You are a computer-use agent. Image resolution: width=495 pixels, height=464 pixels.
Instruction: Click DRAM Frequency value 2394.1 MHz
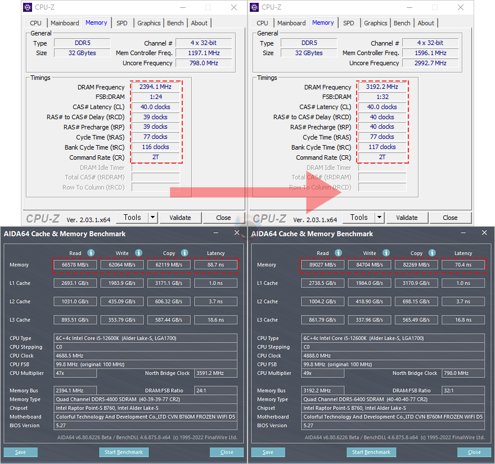coord(155,87)
